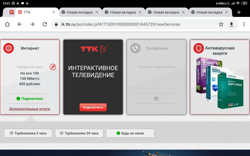Tap ИНТЕРАКТИВНОЕ ТЕЛЕВИДЕНИЕ heading
This screenshot has width=250, height=156.
pyautogui.click(x=93, y=71)
